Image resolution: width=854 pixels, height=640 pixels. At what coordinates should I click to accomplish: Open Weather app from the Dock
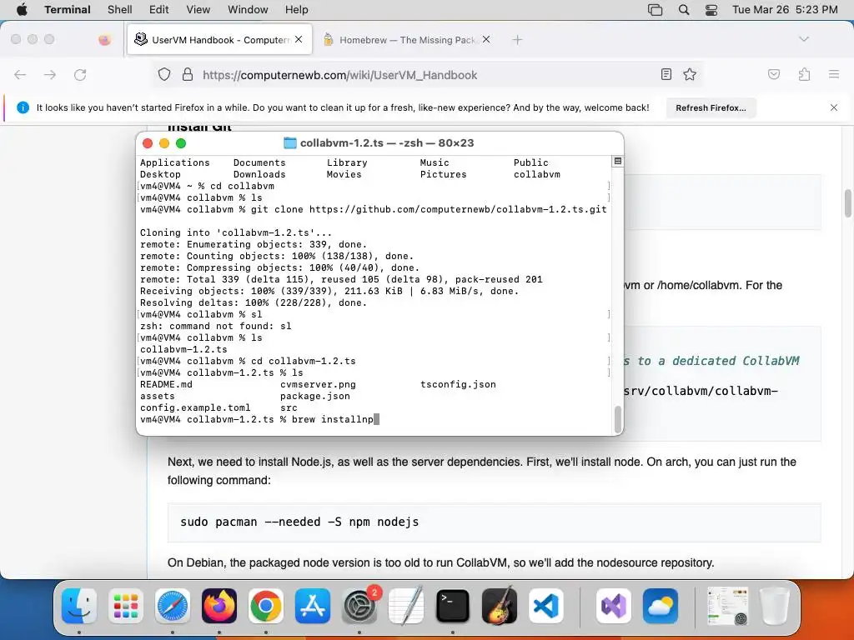[x=661, y=606]
